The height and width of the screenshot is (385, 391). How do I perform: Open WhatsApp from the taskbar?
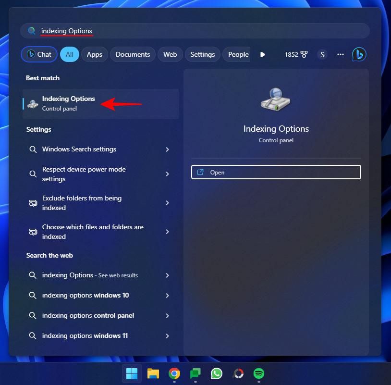[x=216, y=373]
